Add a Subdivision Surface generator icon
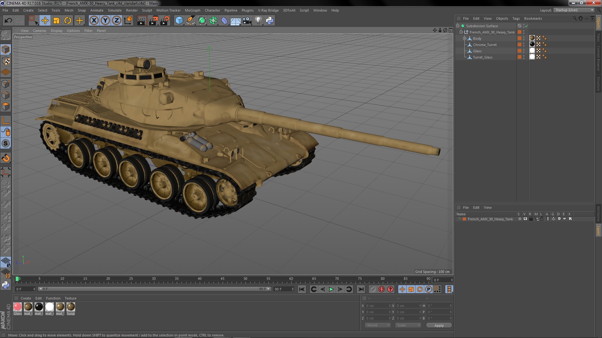The height and width of the screenshot is (338, 602). (202, 21)
